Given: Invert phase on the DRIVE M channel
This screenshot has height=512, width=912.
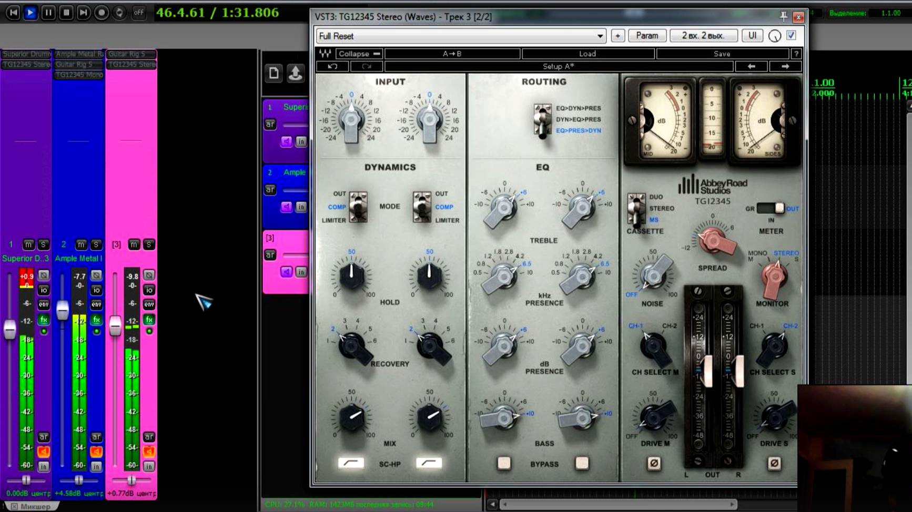Looking at the screenshot, I should click(654, 463).
